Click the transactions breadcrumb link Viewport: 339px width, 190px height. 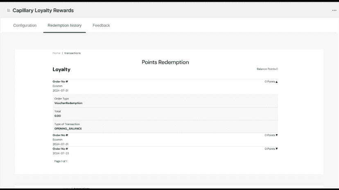[72, 53]
